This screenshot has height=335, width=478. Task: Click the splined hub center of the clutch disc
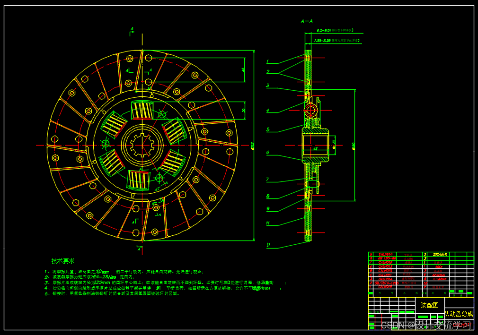pyautogui.click(x=142, y=146)
